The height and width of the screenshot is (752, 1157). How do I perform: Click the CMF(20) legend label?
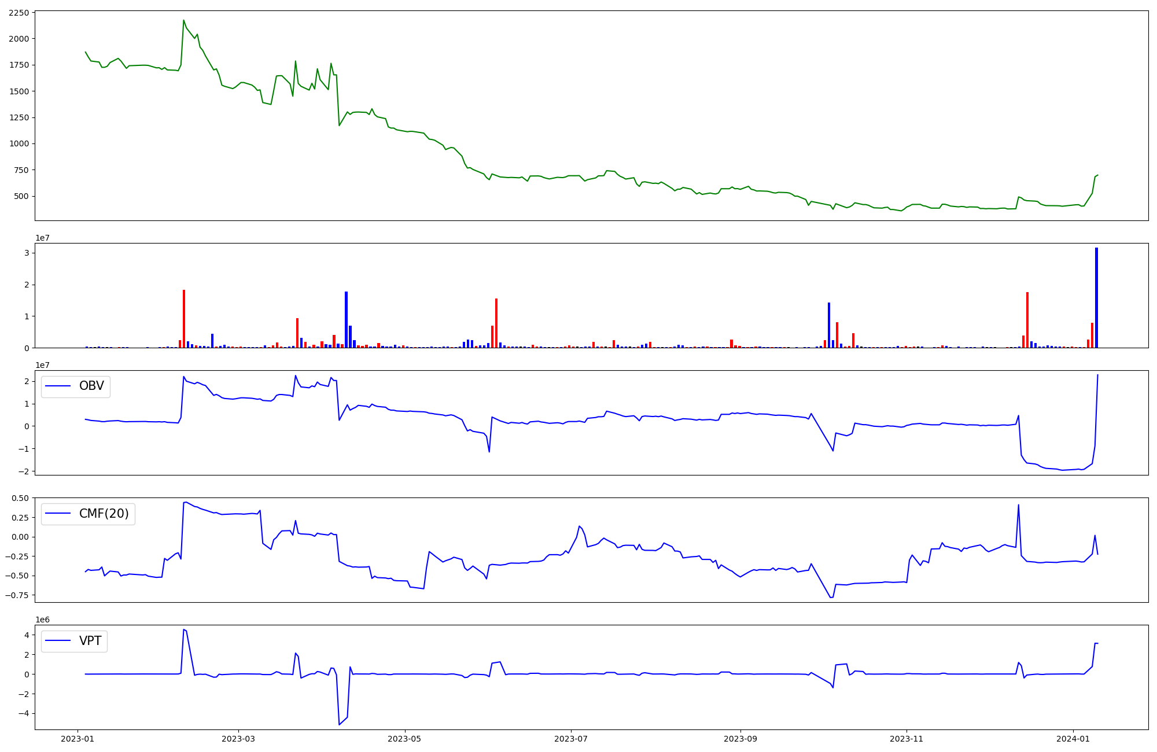[x=104, y=514]
